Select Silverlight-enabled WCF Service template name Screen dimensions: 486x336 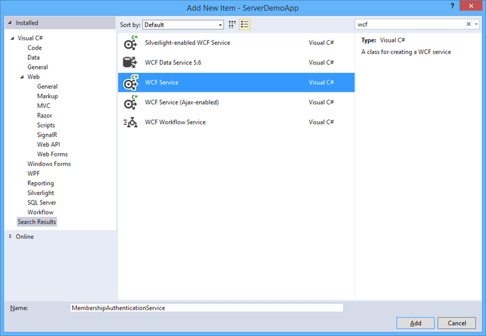[187, 43]
